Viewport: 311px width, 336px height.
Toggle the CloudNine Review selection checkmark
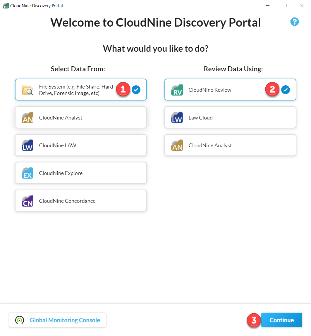click(286, 90)
